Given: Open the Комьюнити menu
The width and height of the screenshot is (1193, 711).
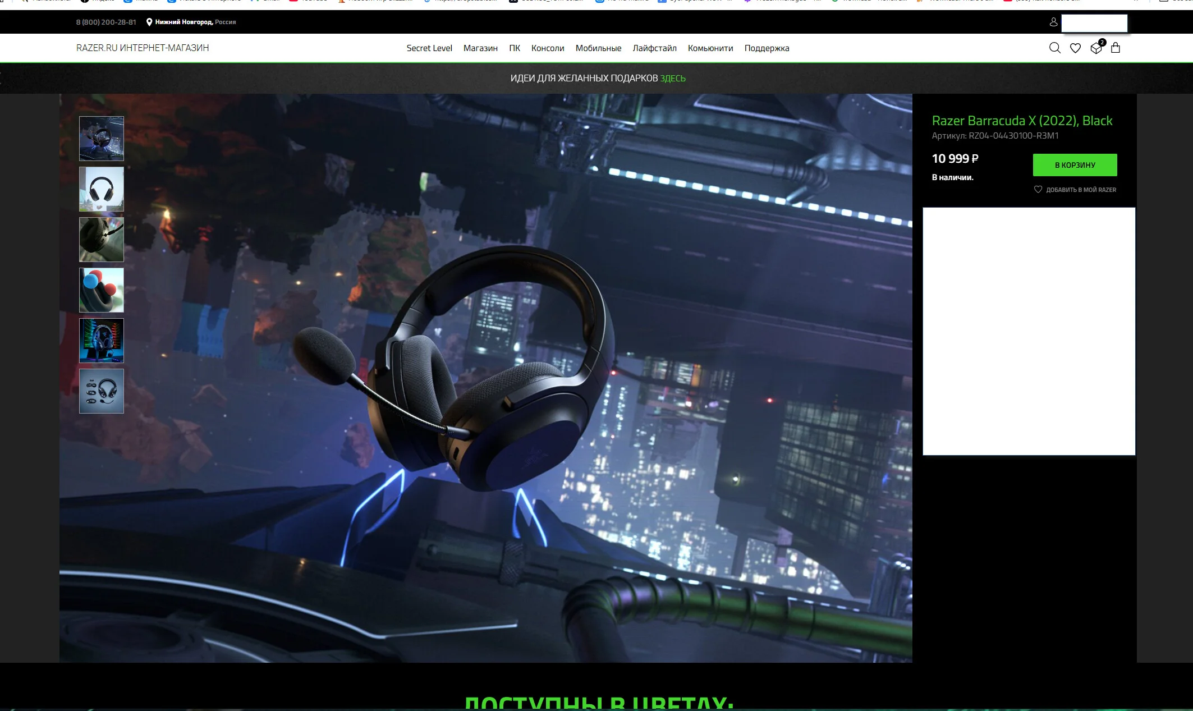Looking at the screenshot, I should [710, 48].
